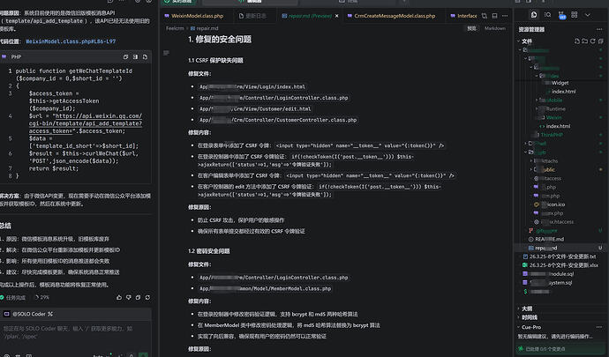609x357 pixels.
Task: Open the extensions grid icon in right sidebar
Action: click(x=575, y=15)
